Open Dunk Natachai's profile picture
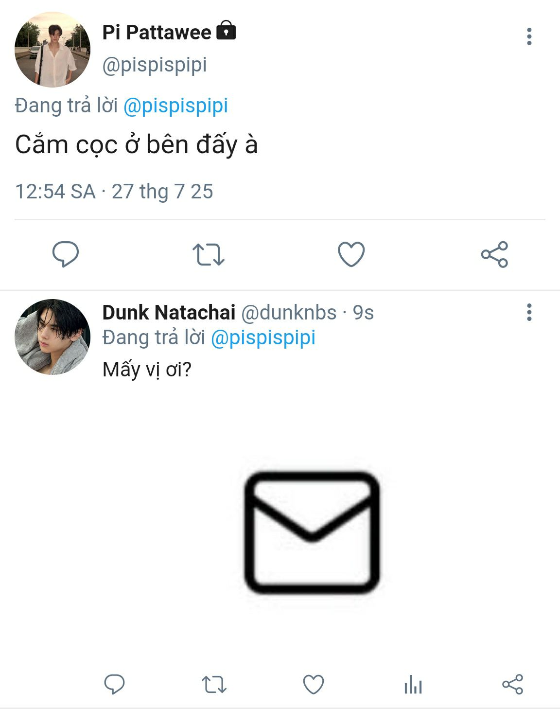The height and width of the screenshot is (709, 560). pyautogui.click(x=52, y=337)
